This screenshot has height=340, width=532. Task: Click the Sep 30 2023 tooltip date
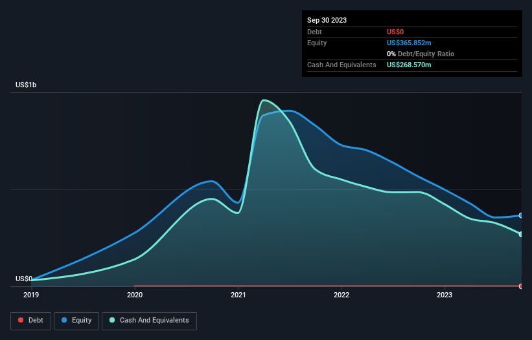click(327, 20)
